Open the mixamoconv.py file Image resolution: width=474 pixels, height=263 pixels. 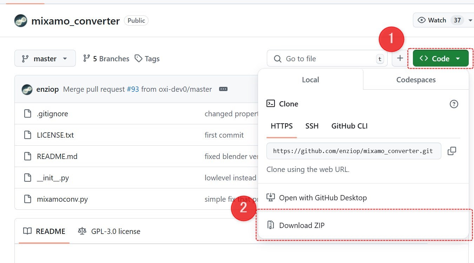tap(62, 199)
